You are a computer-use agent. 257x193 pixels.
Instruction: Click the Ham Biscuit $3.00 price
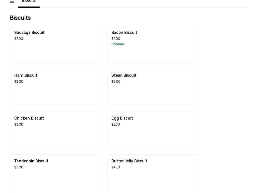(x=19, y=81)
